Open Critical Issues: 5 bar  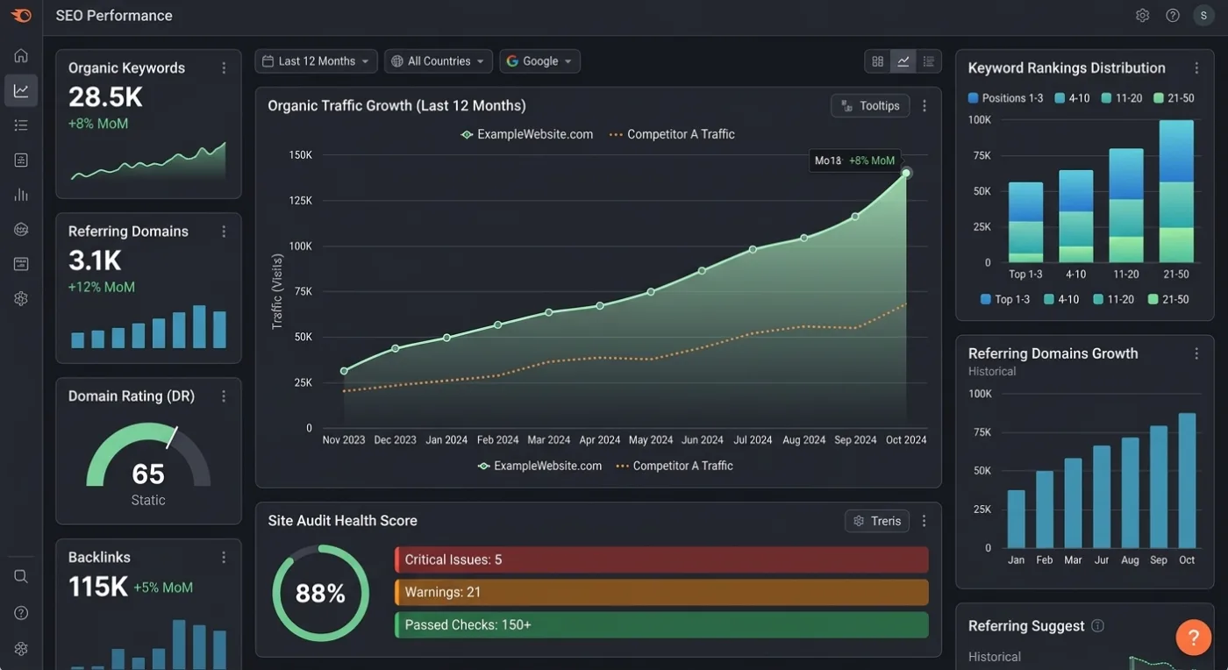coord(661,560)
